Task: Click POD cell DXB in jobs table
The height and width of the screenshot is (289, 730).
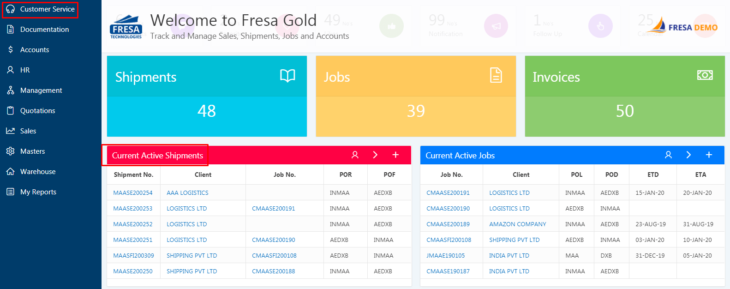Action: (x=606, y=255)
